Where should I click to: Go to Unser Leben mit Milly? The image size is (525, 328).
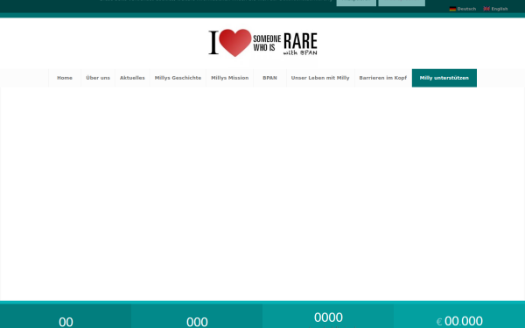coord(320,78)
